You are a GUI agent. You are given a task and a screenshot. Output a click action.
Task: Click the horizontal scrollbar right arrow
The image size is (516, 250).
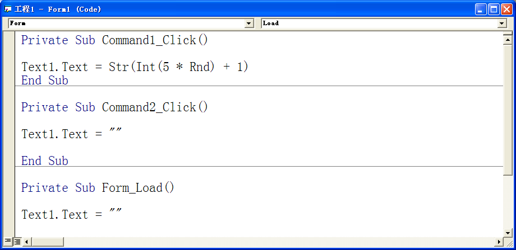[x=499, y=242]
